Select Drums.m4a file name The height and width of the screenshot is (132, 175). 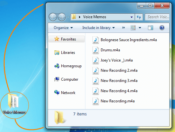110,50
